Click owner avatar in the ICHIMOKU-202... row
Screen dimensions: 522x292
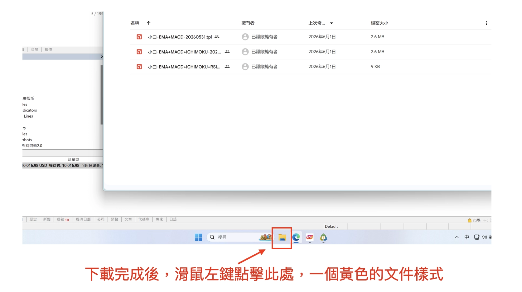point(245,52)
